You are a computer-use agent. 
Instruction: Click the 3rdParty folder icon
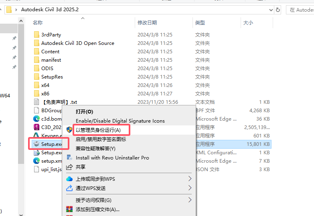[x=36, y=34]
